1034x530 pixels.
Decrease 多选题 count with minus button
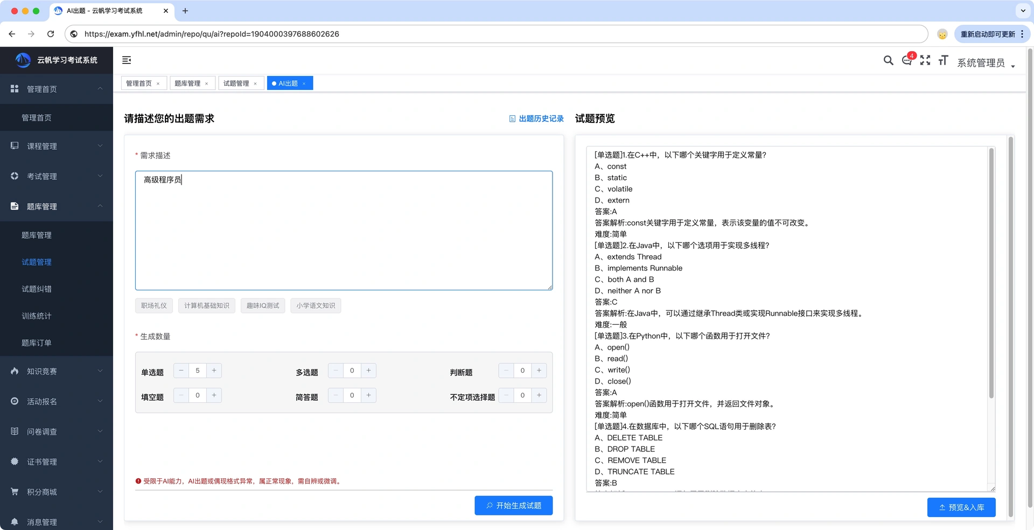(336, 371)
